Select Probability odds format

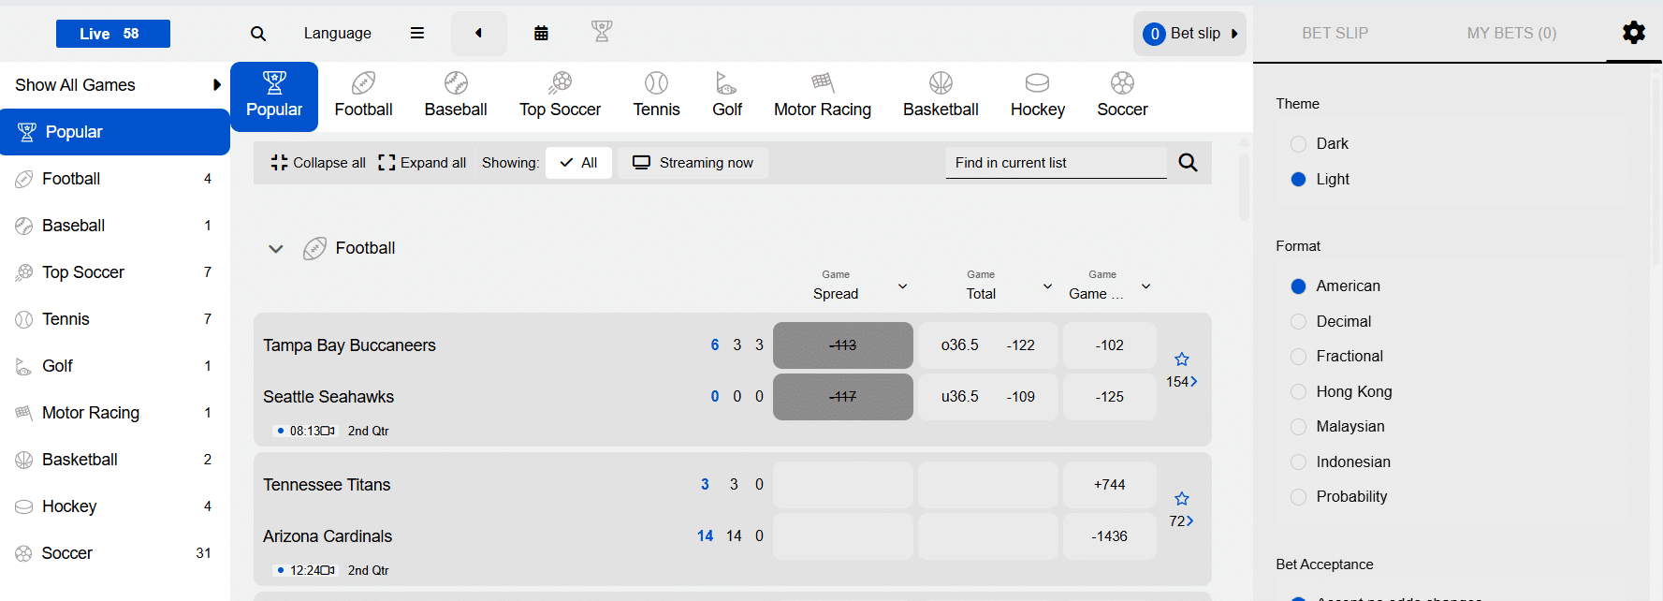click(1298, 497)
